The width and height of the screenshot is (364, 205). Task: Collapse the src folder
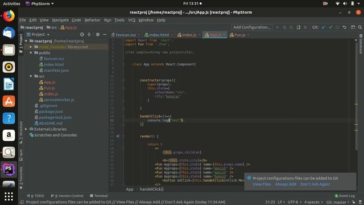[31, 76]
